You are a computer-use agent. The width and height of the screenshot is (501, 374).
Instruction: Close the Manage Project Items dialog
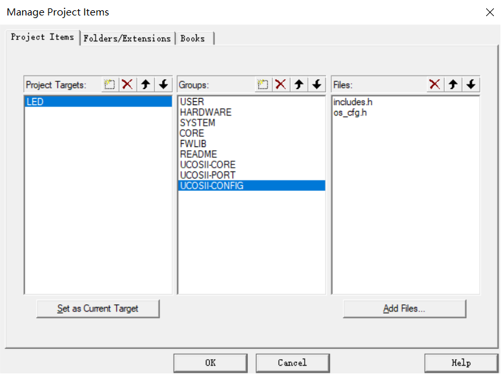(490, 12)
